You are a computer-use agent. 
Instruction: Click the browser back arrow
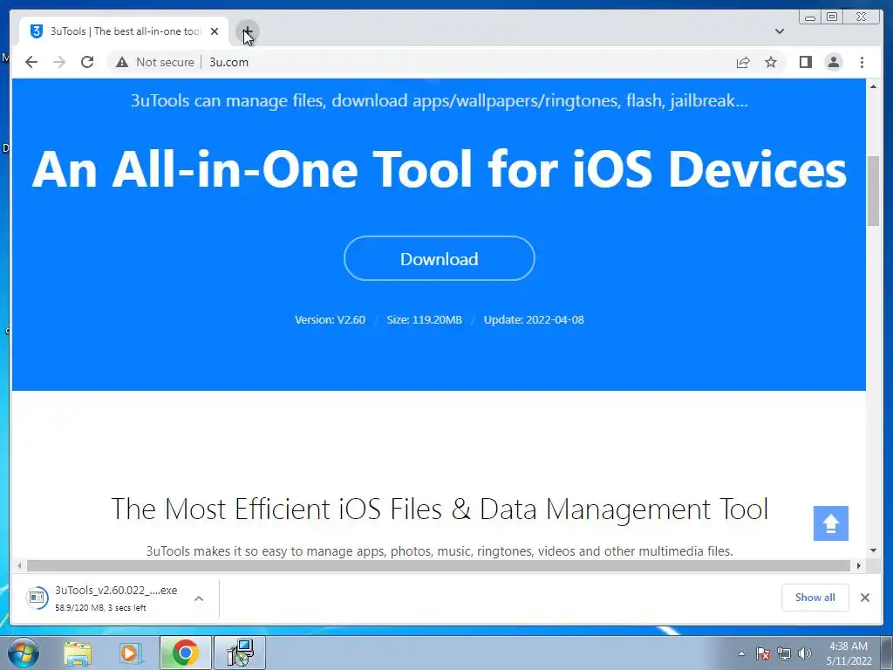tap(31, 62)
